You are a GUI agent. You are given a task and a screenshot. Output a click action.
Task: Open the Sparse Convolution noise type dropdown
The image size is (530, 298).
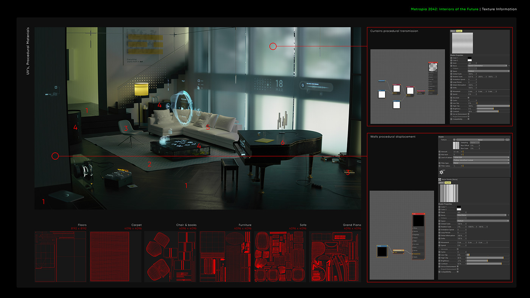pyautogui.click(x=487, y=65)
